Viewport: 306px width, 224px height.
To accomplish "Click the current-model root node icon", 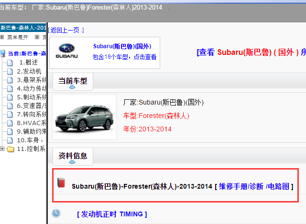I will point(3,53).
